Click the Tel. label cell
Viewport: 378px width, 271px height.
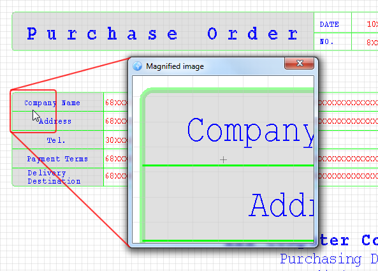[x=58, y=140]
